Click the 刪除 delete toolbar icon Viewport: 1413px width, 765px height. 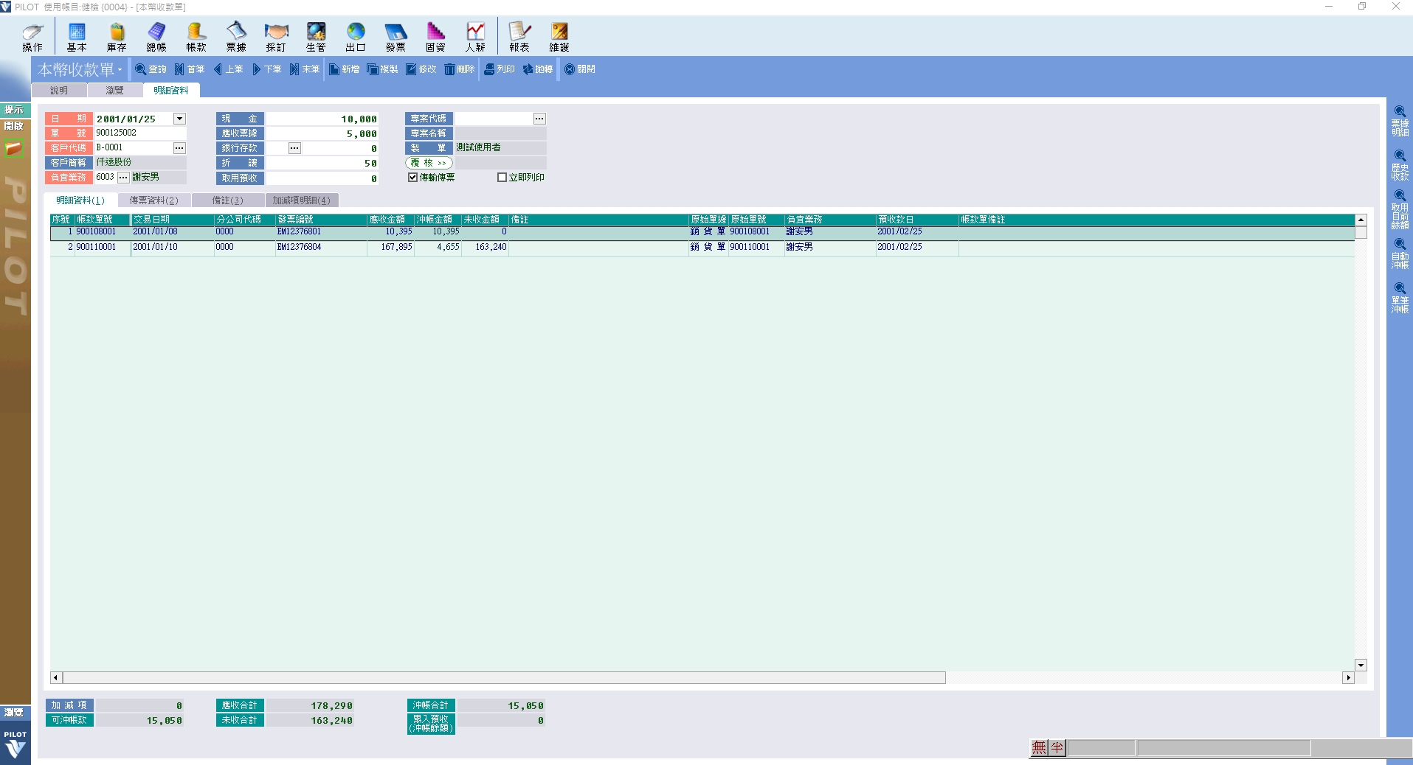click(459, 69)
